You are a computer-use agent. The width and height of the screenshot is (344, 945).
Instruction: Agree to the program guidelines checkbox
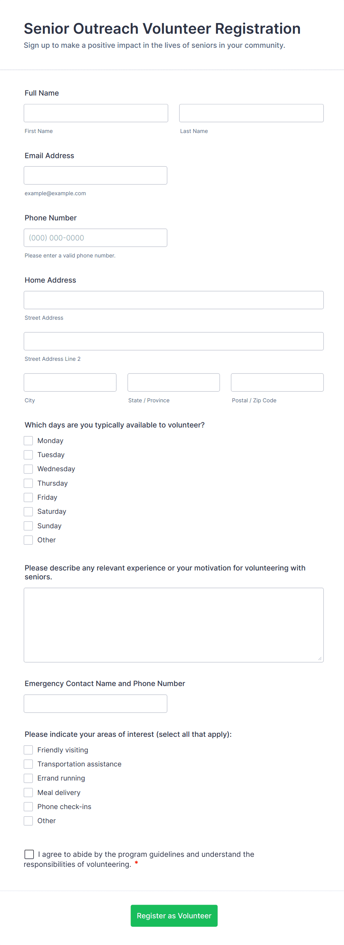(x=29, y=854)
